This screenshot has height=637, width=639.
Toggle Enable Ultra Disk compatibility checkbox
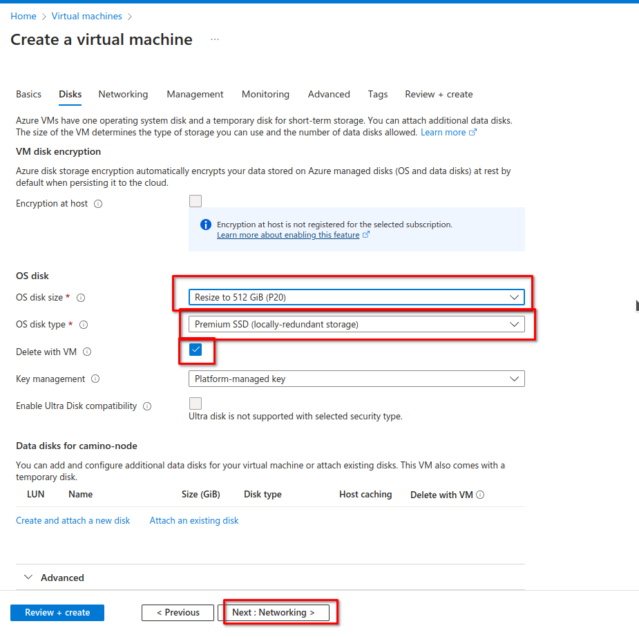tap(195, 403)
